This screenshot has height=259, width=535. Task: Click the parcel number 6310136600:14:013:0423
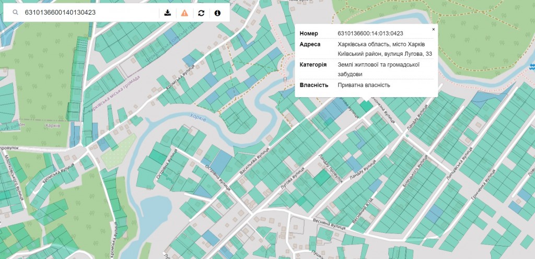(x=370, y=33)
